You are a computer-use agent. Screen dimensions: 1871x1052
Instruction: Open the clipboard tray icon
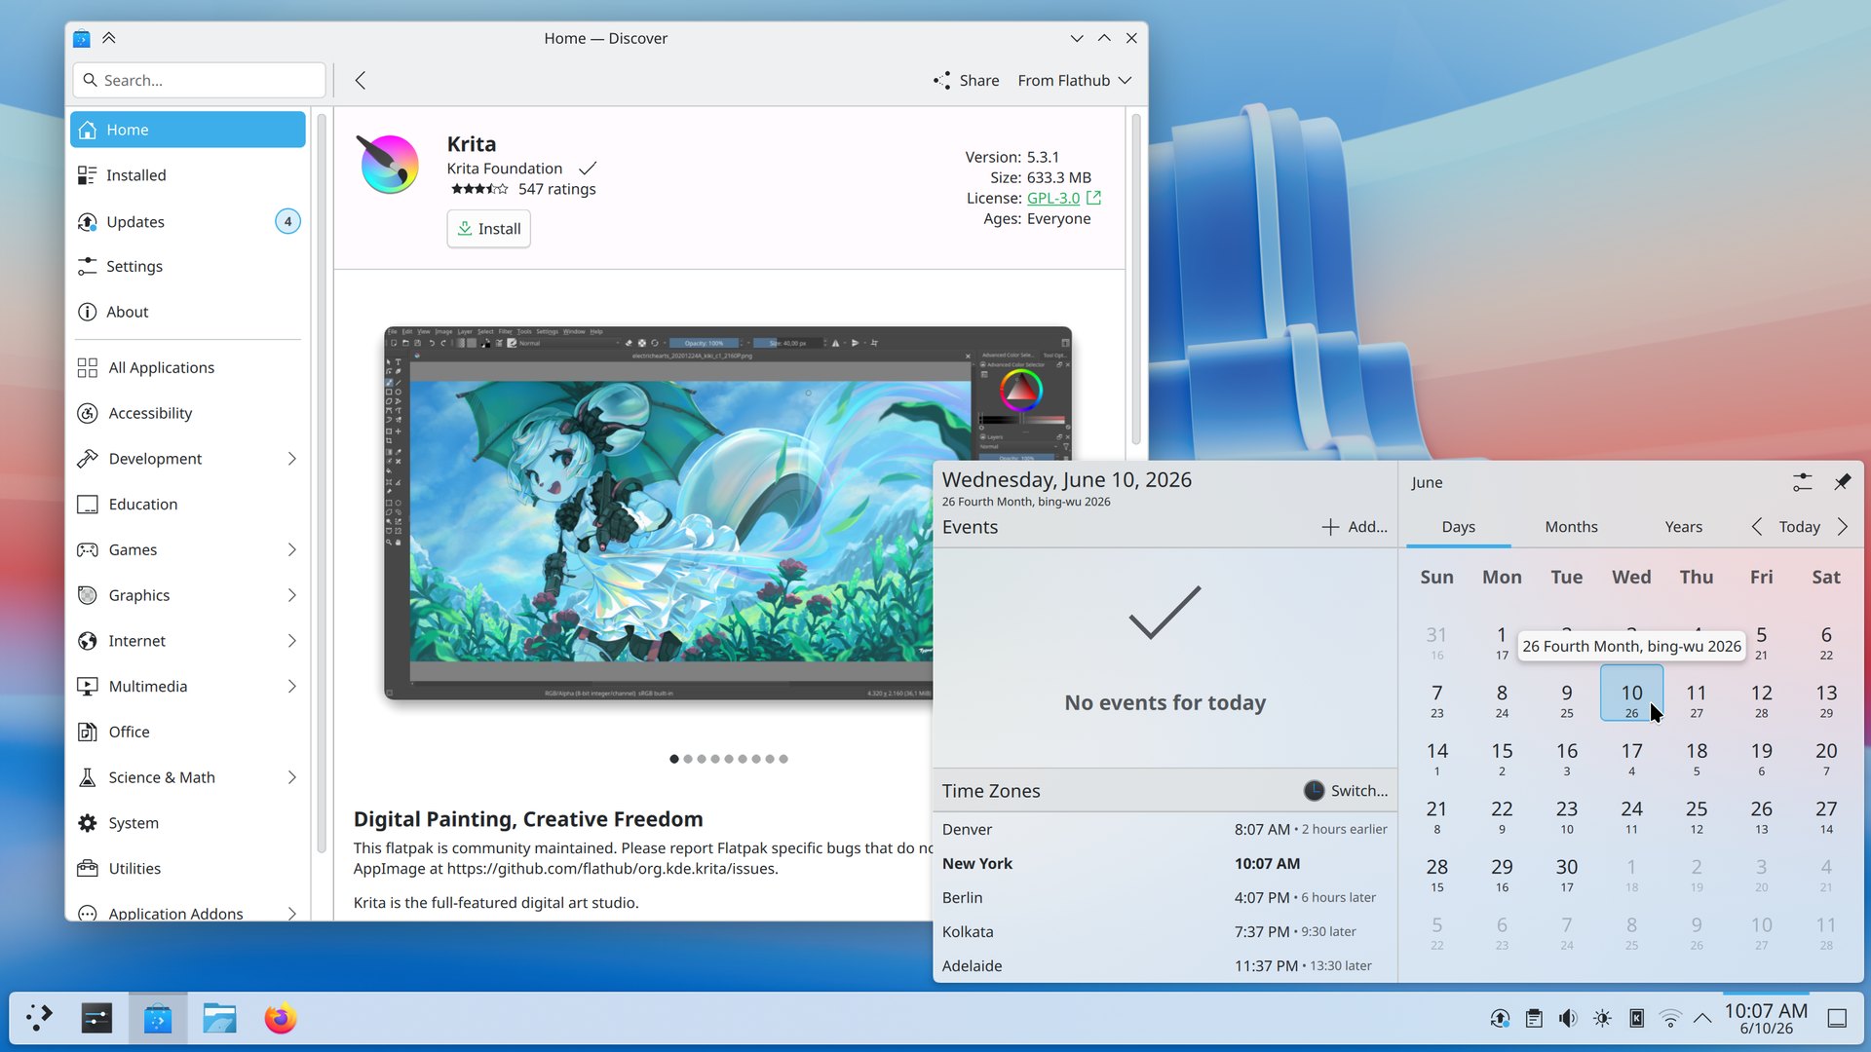1534,1019
